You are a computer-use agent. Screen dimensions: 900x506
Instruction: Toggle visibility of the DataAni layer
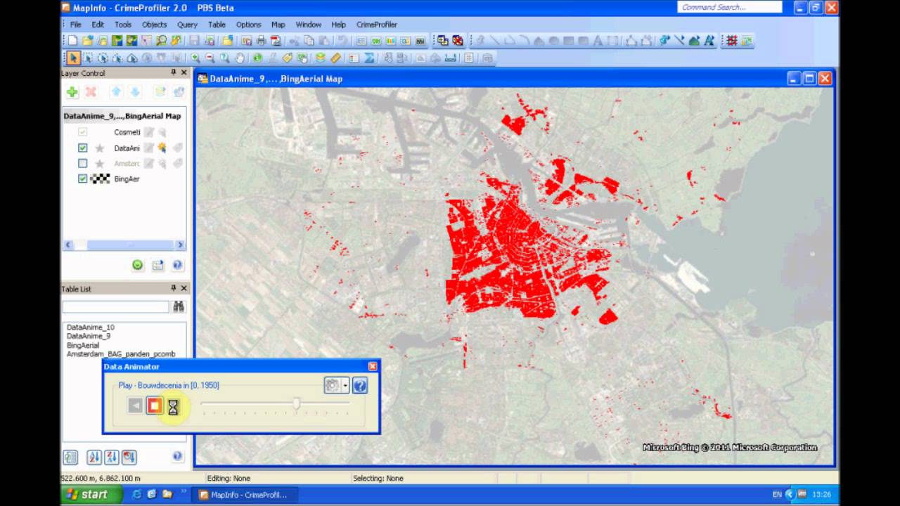[x=82, y=148]
